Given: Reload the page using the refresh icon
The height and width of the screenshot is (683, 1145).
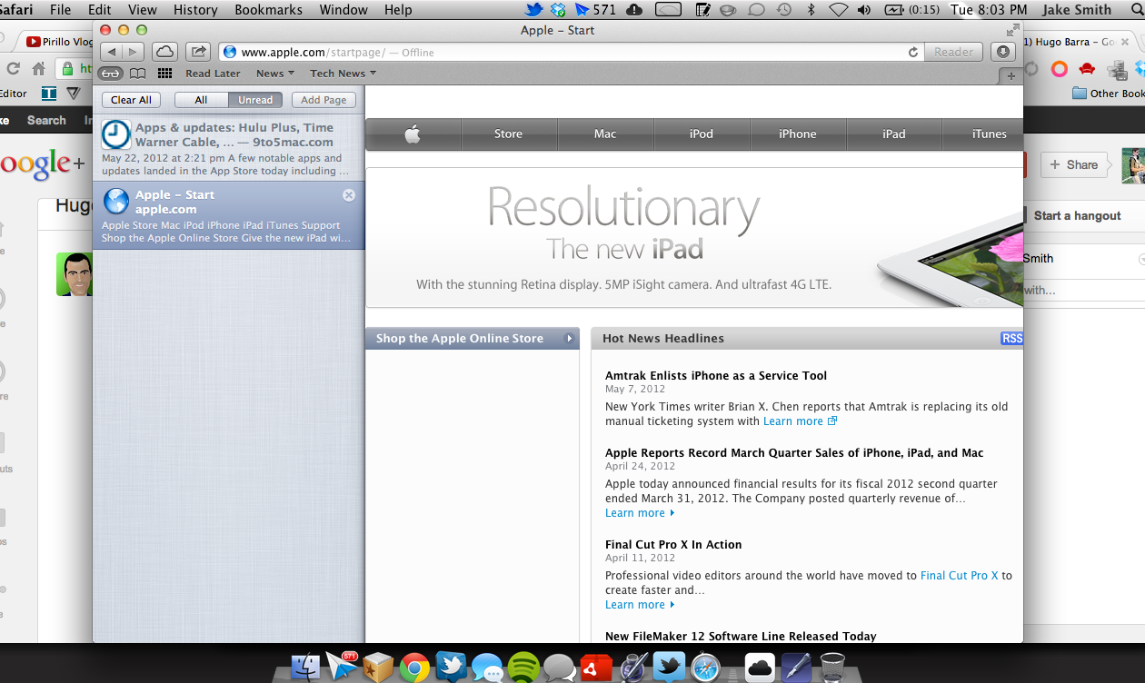Looking at the screenshot, I should 912,53.
